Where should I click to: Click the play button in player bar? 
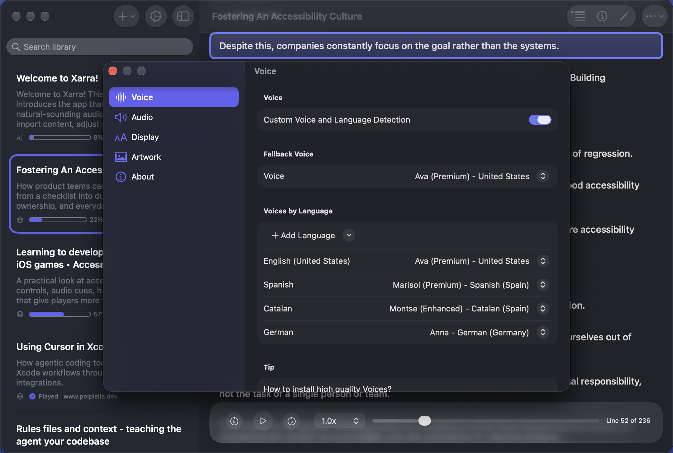pos(263,421)
